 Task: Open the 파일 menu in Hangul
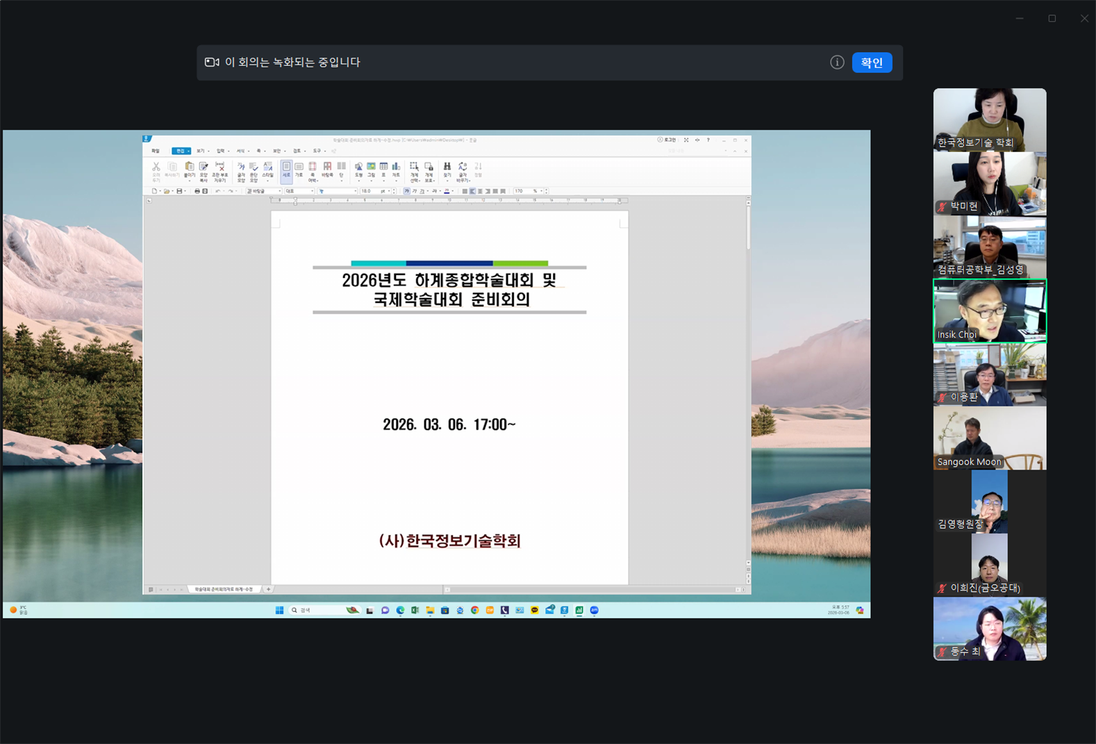click(156, 151)
